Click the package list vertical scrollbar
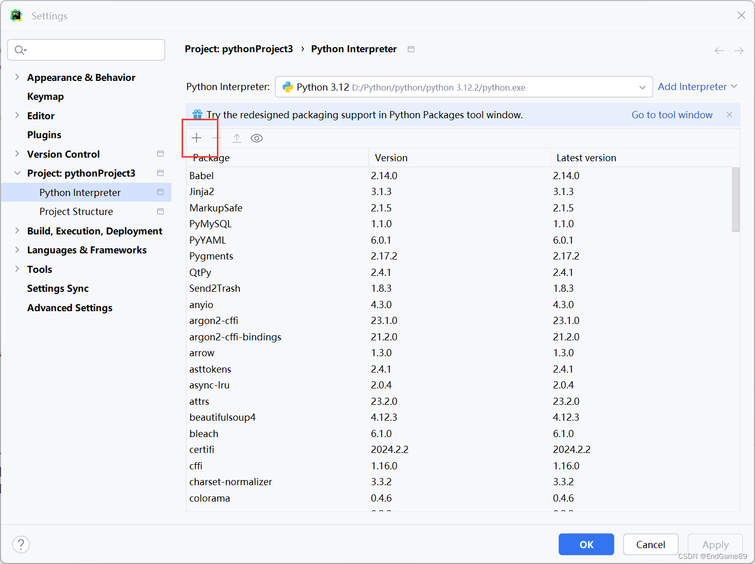 pos(736,200)
